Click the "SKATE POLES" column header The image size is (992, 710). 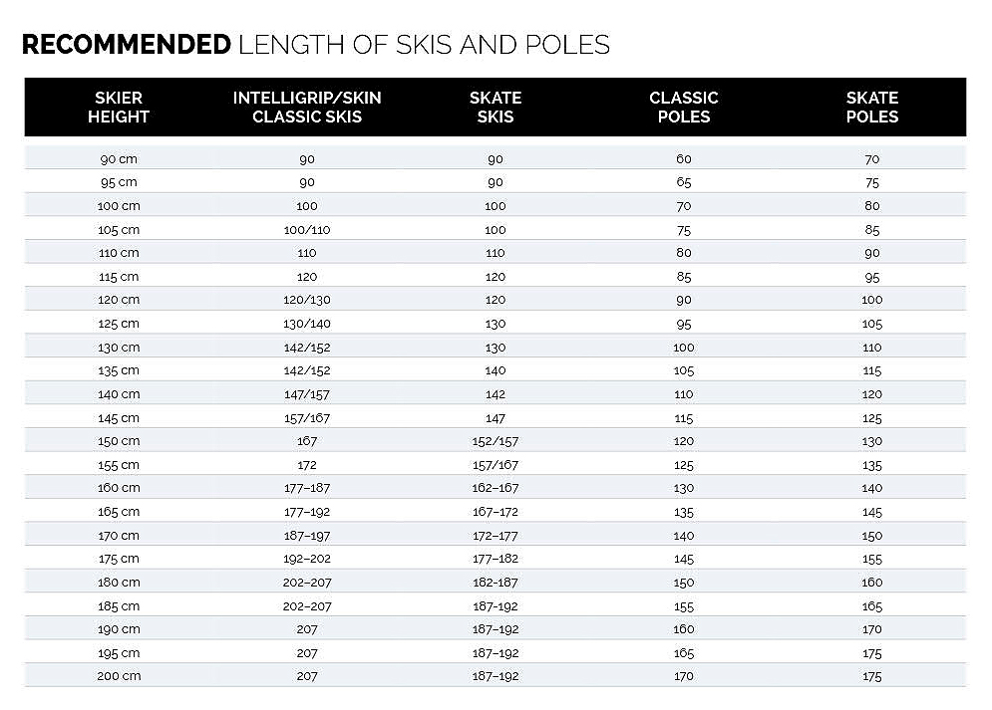point(872,107)
